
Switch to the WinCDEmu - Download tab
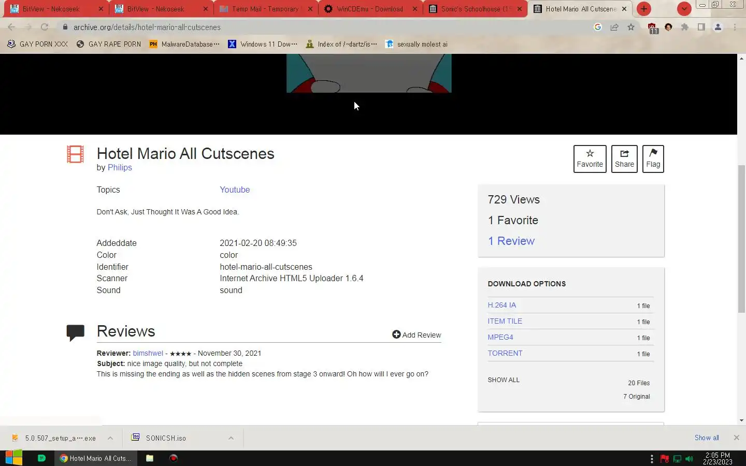pos(371,9)
